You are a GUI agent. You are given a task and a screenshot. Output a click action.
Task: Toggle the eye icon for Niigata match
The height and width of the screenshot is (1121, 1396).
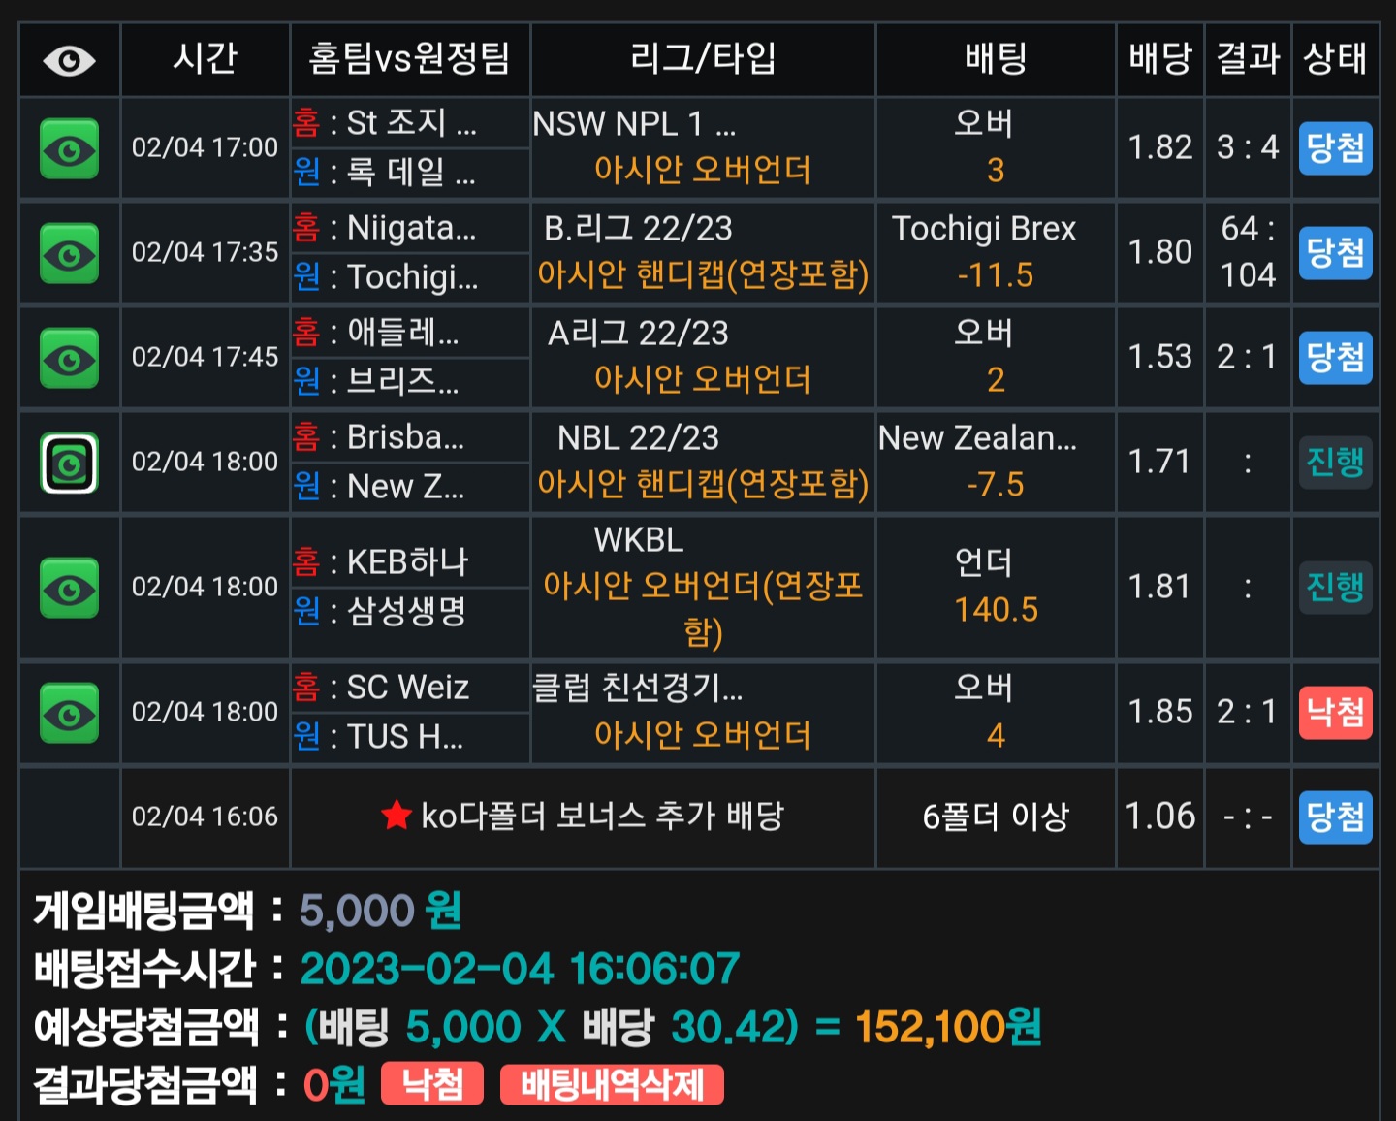(69, 254)
